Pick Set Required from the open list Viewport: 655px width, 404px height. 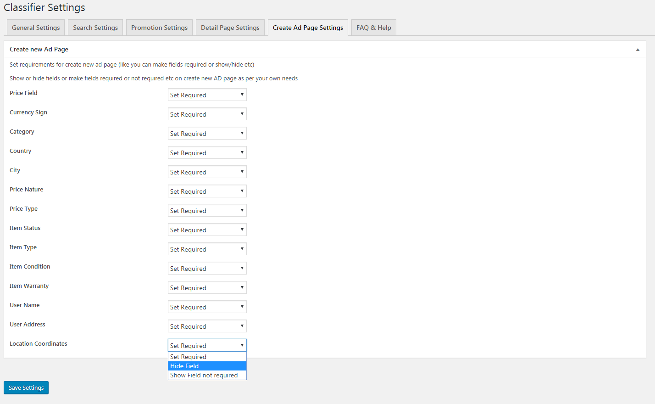207,357
